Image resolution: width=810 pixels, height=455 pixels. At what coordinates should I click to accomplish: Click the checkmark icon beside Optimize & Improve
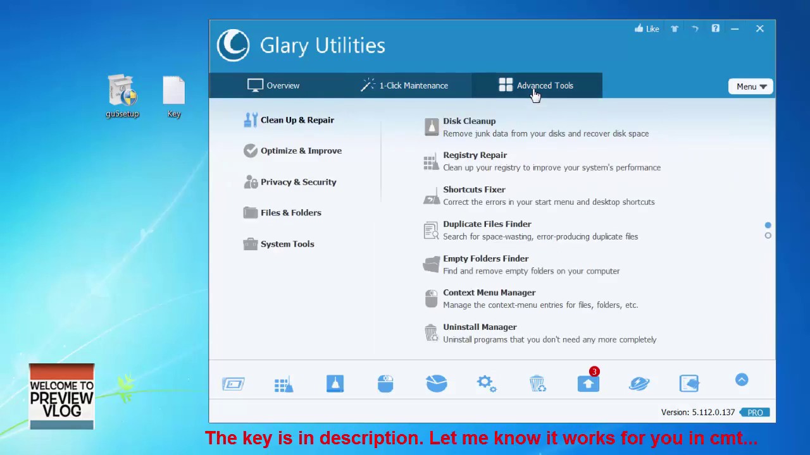click(251, 151)
